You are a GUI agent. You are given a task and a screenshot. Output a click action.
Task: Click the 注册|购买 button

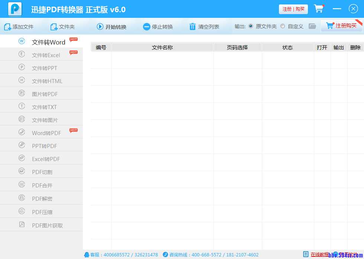(293, 9)
